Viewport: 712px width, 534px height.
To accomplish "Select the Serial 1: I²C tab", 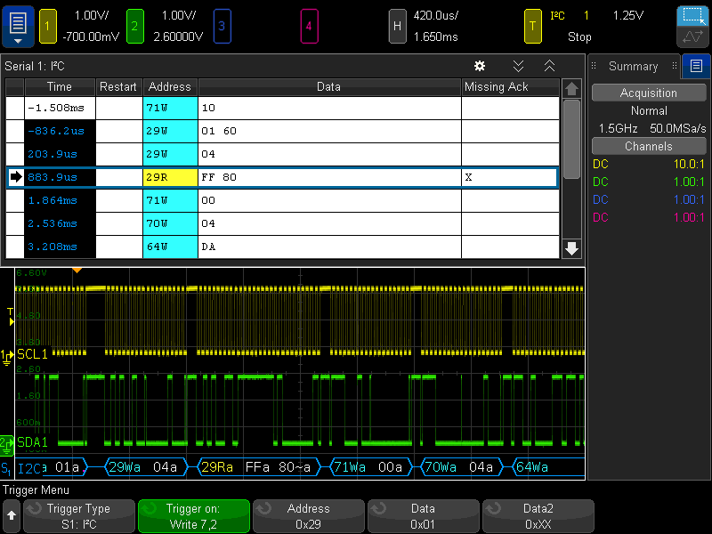I will click(x=36, y=66).
